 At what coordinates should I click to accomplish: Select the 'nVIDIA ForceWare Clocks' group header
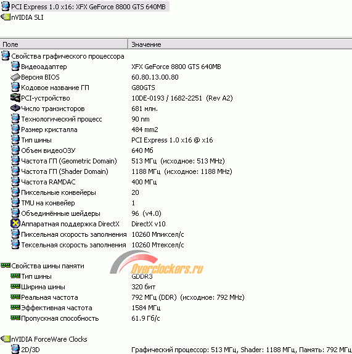tap(49, 339)
